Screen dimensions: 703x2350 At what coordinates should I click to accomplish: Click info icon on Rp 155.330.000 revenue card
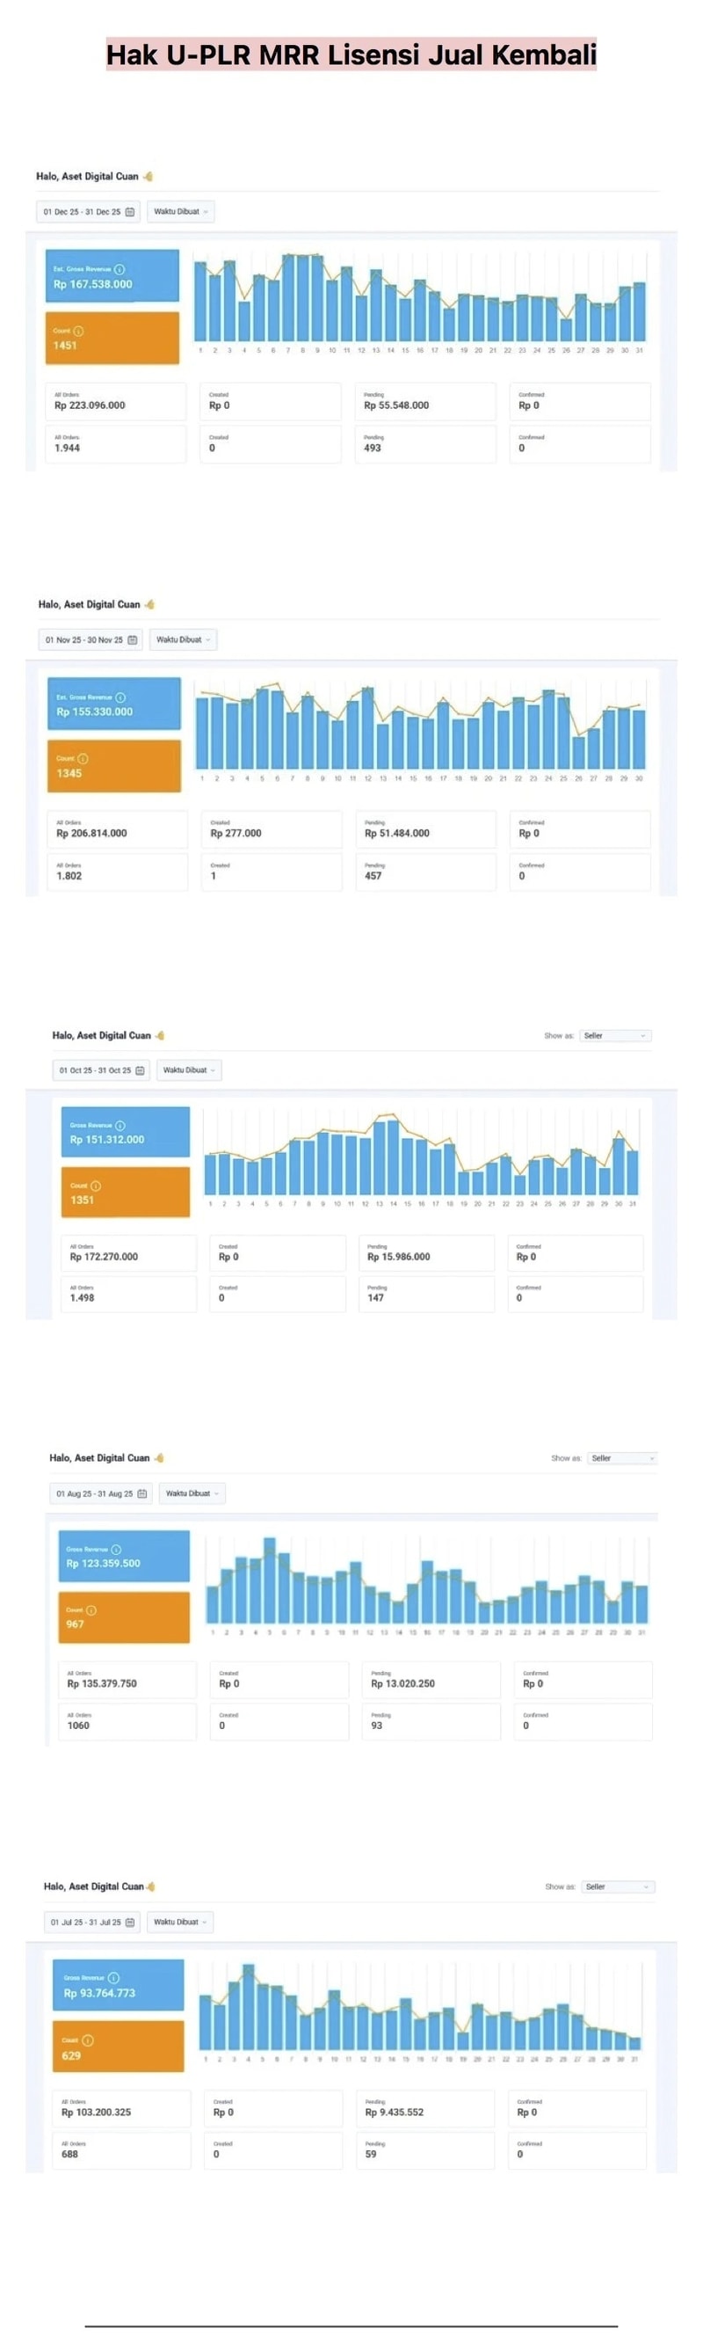click(x=120, y=697)
